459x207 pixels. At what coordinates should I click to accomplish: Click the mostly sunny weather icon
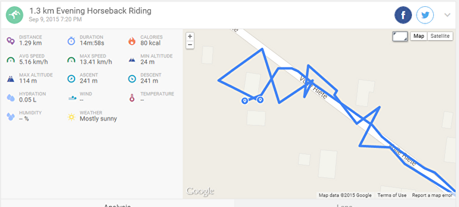pos(71,117)
